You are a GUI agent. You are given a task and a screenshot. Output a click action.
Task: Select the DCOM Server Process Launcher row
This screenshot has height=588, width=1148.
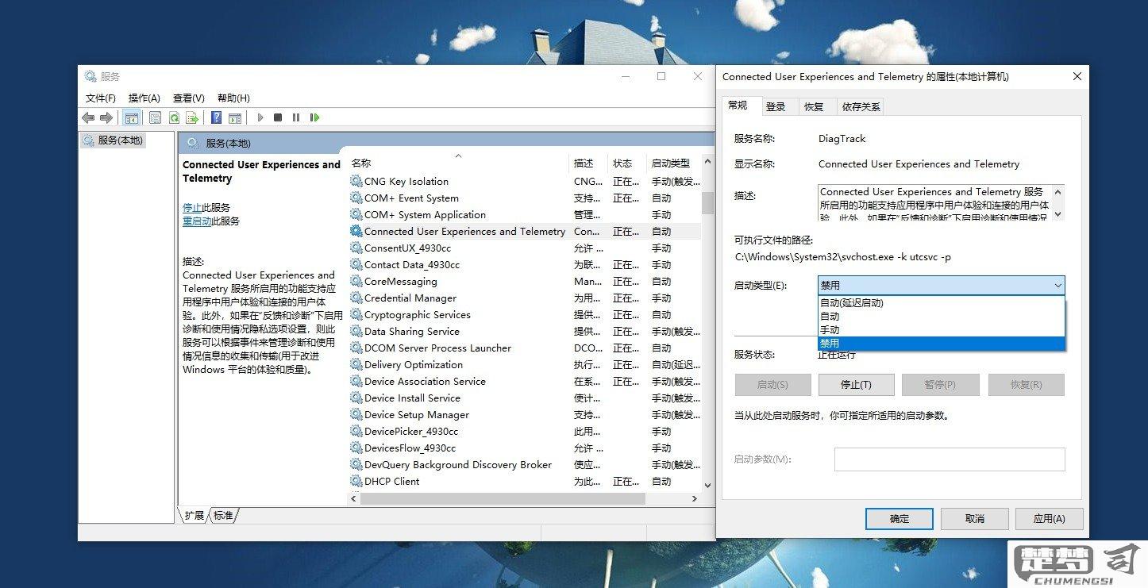click(x=524, y=348)
